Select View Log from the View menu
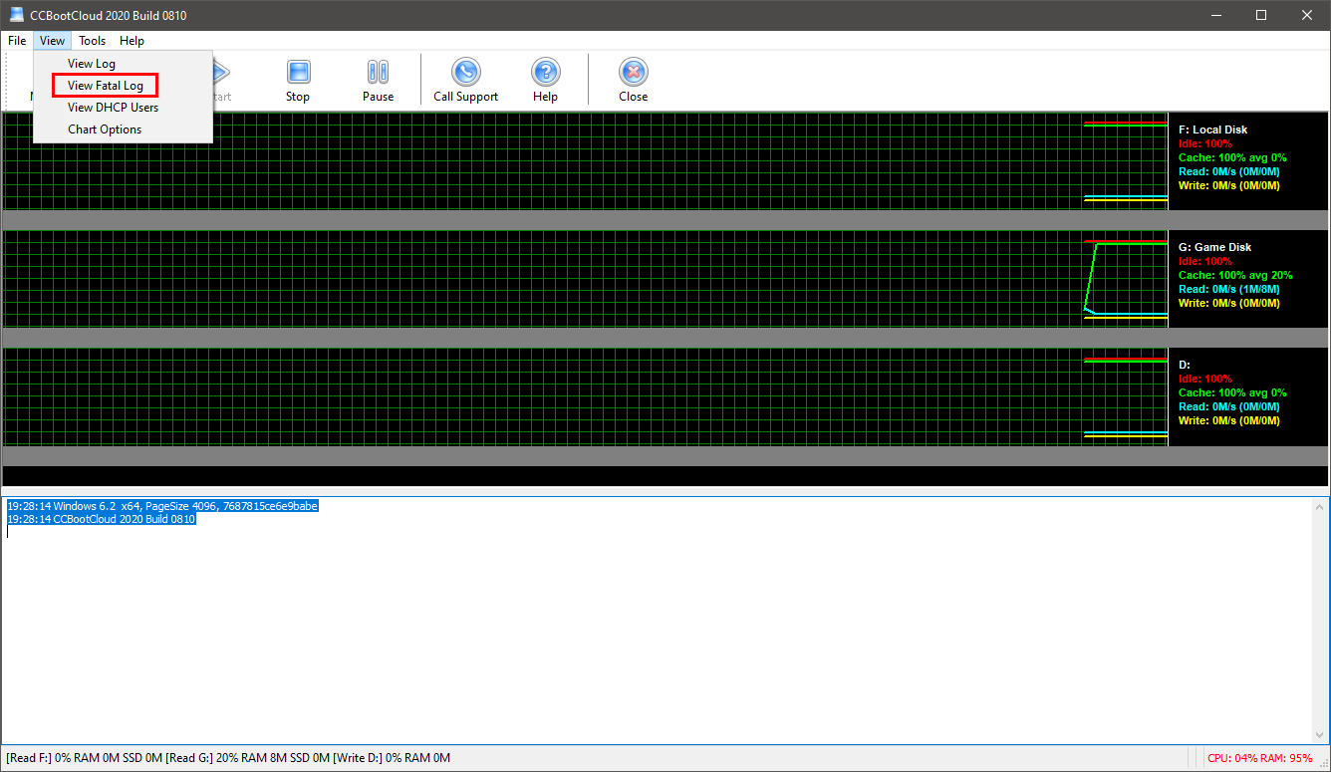The image size is (1331, 772). coord(92,64)
